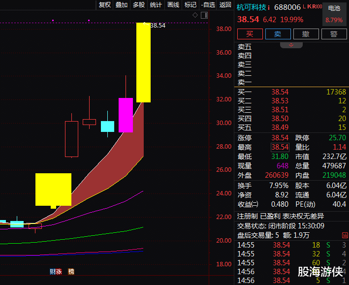Open the 电池 sector tile

point(334,14)
